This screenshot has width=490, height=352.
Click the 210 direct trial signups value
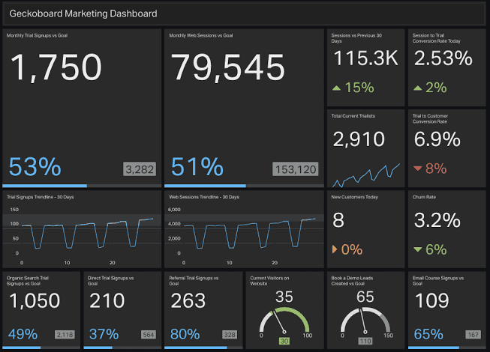pyautogui.click(x=107, y=301)
